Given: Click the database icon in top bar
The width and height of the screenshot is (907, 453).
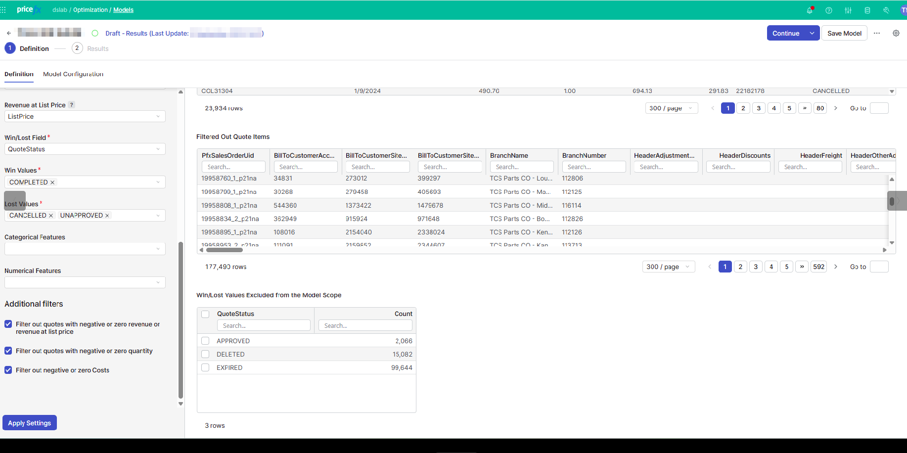Looking at the screenshot, I should pyautogui.click(x=867, y=10).
